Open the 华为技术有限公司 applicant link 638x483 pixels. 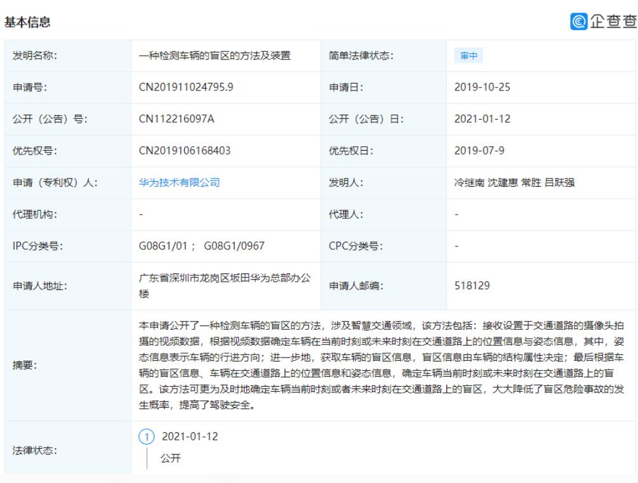[x=180, y=182]
